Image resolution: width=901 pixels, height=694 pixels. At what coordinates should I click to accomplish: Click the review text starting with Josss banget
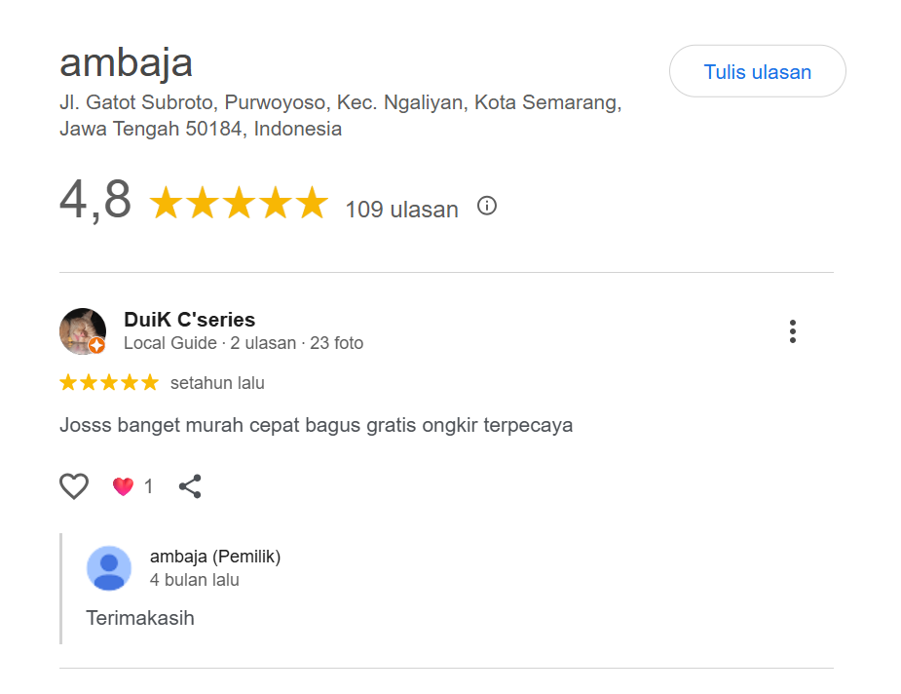coord(316,425)
